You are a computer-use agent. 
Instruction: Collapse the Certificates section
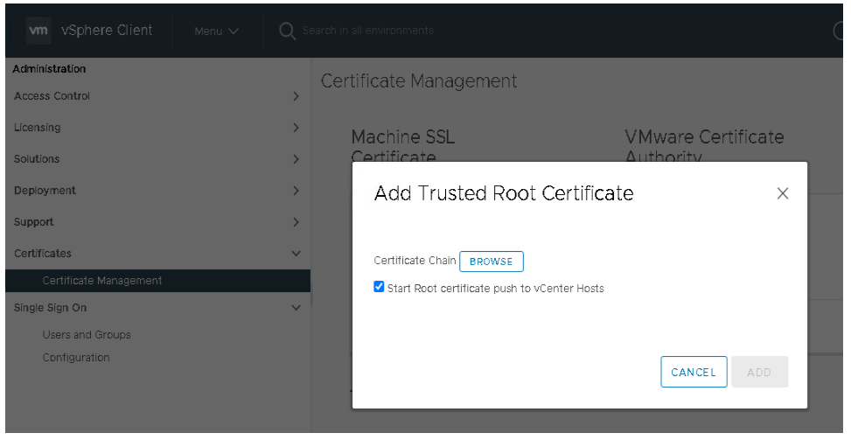tap(157, 254)
